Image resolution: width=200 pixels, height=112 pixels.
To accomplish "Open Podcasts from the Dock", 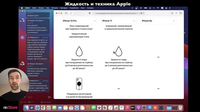I will (138, 108).
